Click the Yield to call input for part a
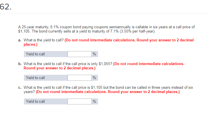 tap(79, 54)
